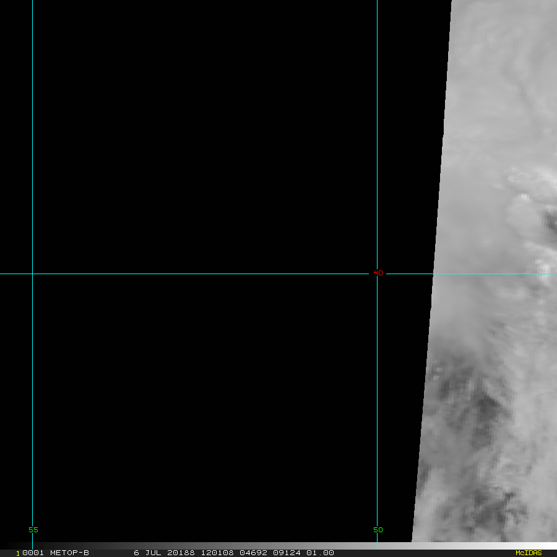Screen dimensions: 557x557
Task: Click the red 40 latitude label
Action: pos(378,273)
